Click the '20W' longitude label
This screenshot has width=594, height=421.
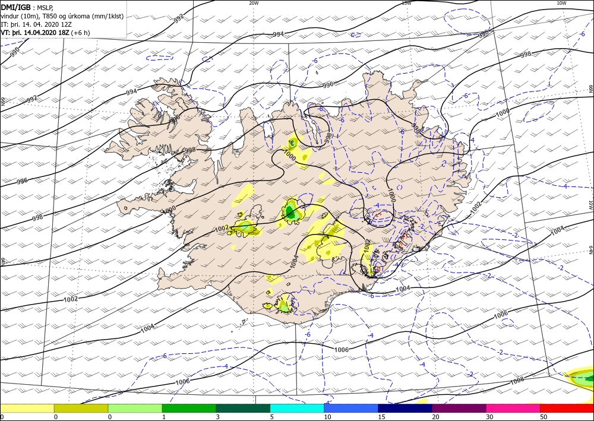click(254, 3)
